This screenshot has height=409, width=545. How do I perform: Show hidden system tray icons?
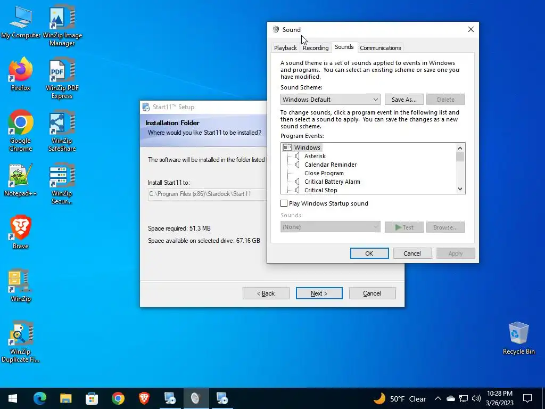coord(438,398)
